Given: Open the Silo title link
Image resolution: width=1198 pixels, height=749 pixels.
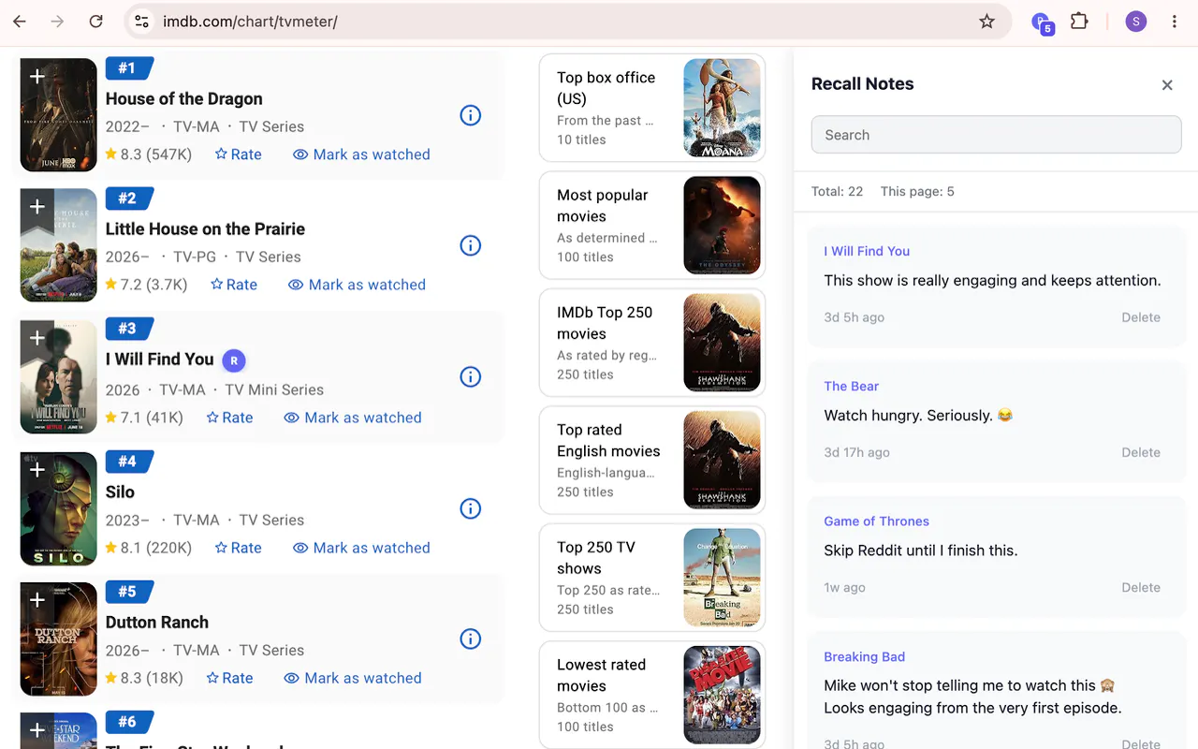Looking at the screenshot, I should click(x=120, y=492).
